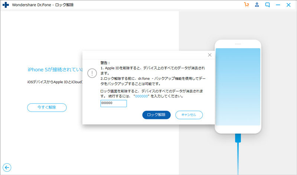Image resolution: width=297 pixels, height=175 pixels.
Task: Click the 警告： label in dialog
Action: coord(105,63)
